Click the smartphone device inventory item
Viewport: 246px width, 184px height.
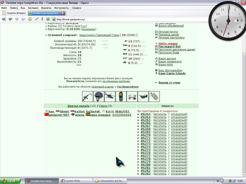coord(154,96)
